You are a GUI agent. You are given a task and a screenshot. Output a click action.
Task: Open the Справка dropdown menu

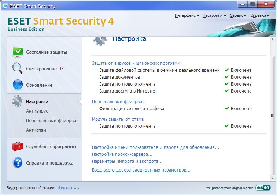tap(260, 15)
